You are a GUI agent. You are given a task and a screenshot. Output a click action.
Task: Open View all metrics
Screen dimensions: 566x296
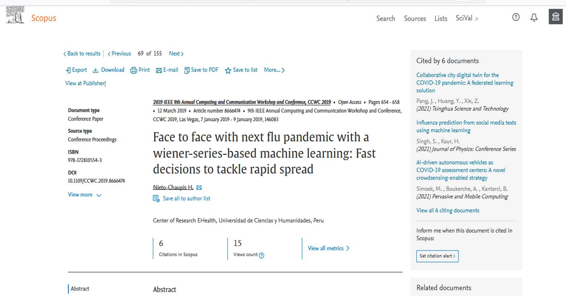click(329, 248)
